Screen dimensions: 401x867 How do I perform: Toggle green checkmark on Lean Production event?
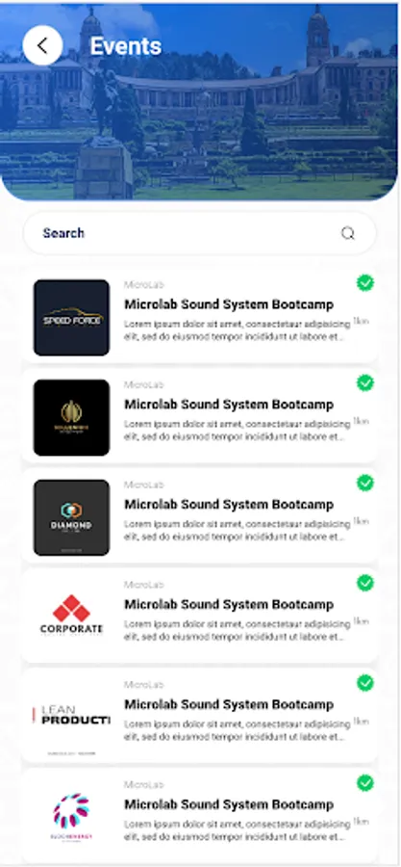[x=365, y=683]
